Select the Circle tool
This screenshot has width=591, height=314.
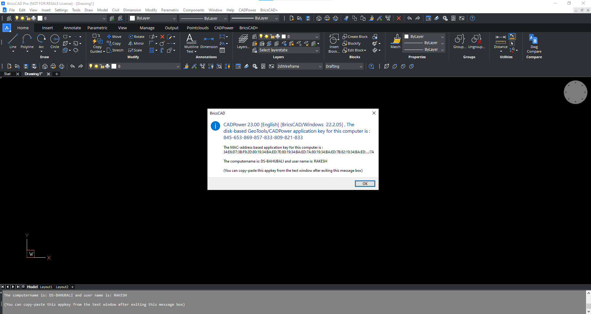(55, 41)
